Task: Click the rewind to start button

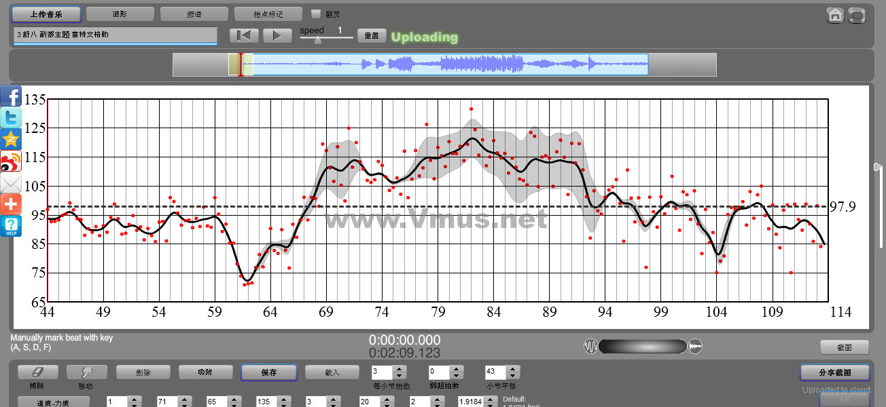Action: 244,36
